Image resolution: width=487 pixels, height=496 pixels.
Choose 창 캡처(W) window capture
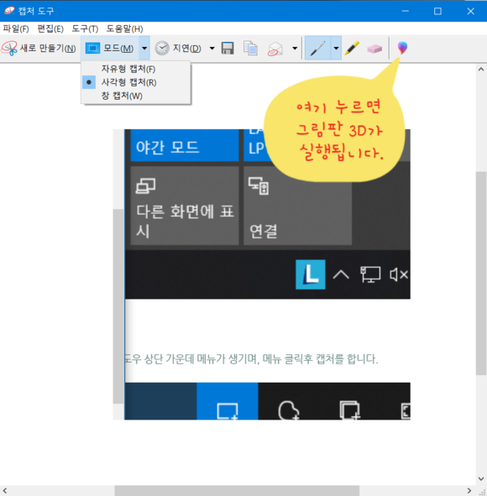point(136,96)
